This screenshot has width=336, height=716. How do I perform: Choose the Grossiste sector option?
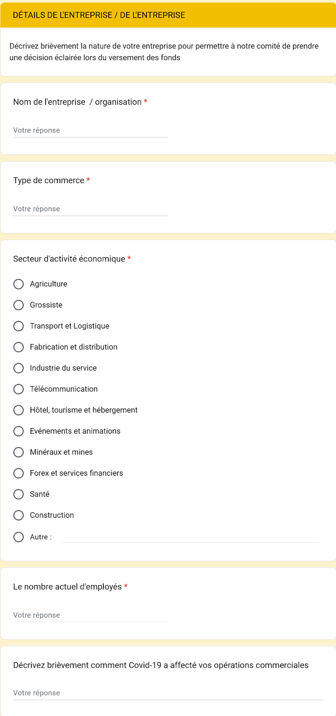point(18,305)
